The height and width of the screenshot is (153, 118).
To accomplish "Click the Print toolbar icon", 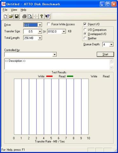I will click(24, 17).
